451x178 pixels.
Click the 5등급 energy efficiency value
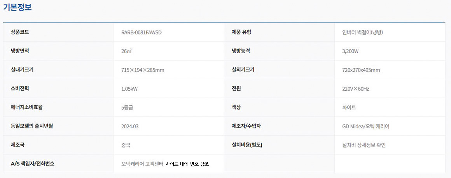point(127,108)
